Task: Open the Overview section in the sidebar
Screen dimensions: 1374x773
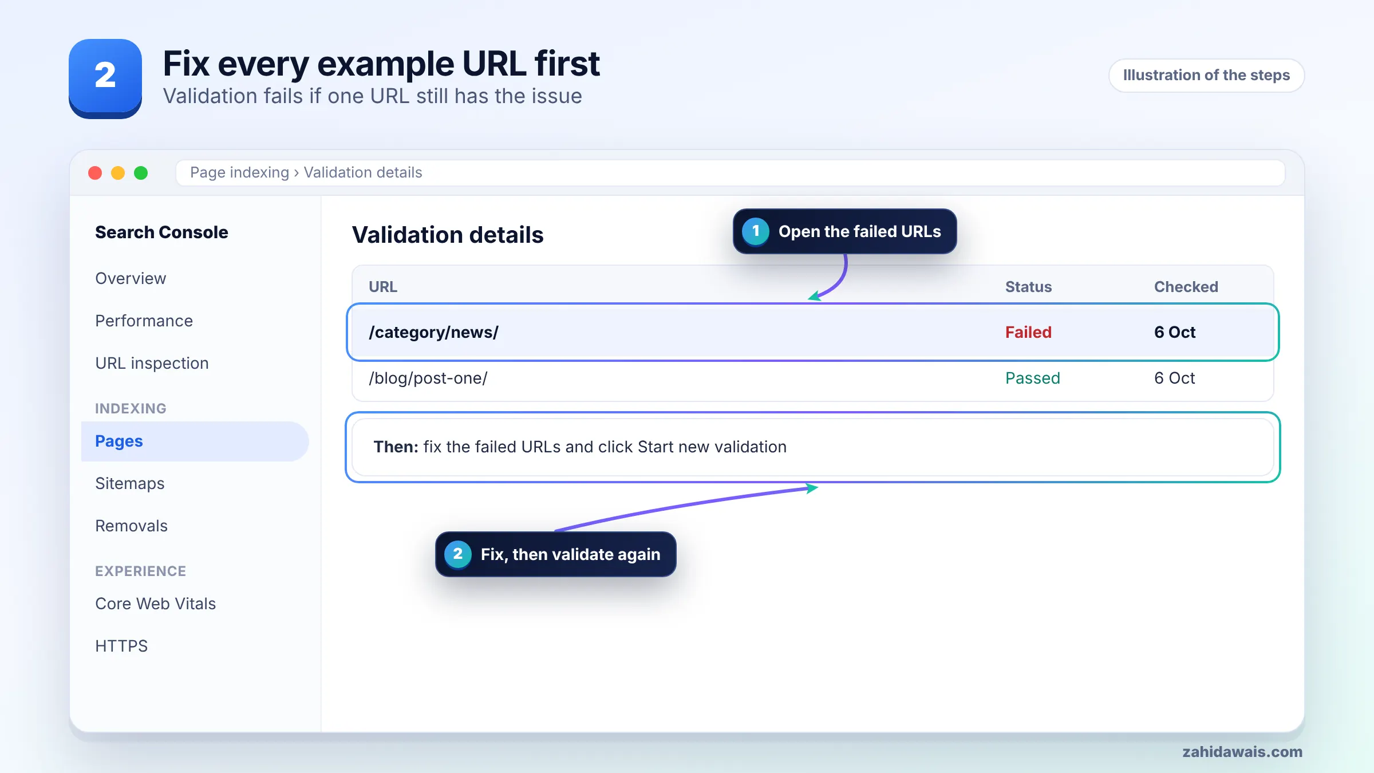Action: coord(131,278)
